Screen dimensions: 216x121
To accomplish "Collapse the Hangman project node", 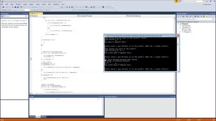I will tap(178, 24).
